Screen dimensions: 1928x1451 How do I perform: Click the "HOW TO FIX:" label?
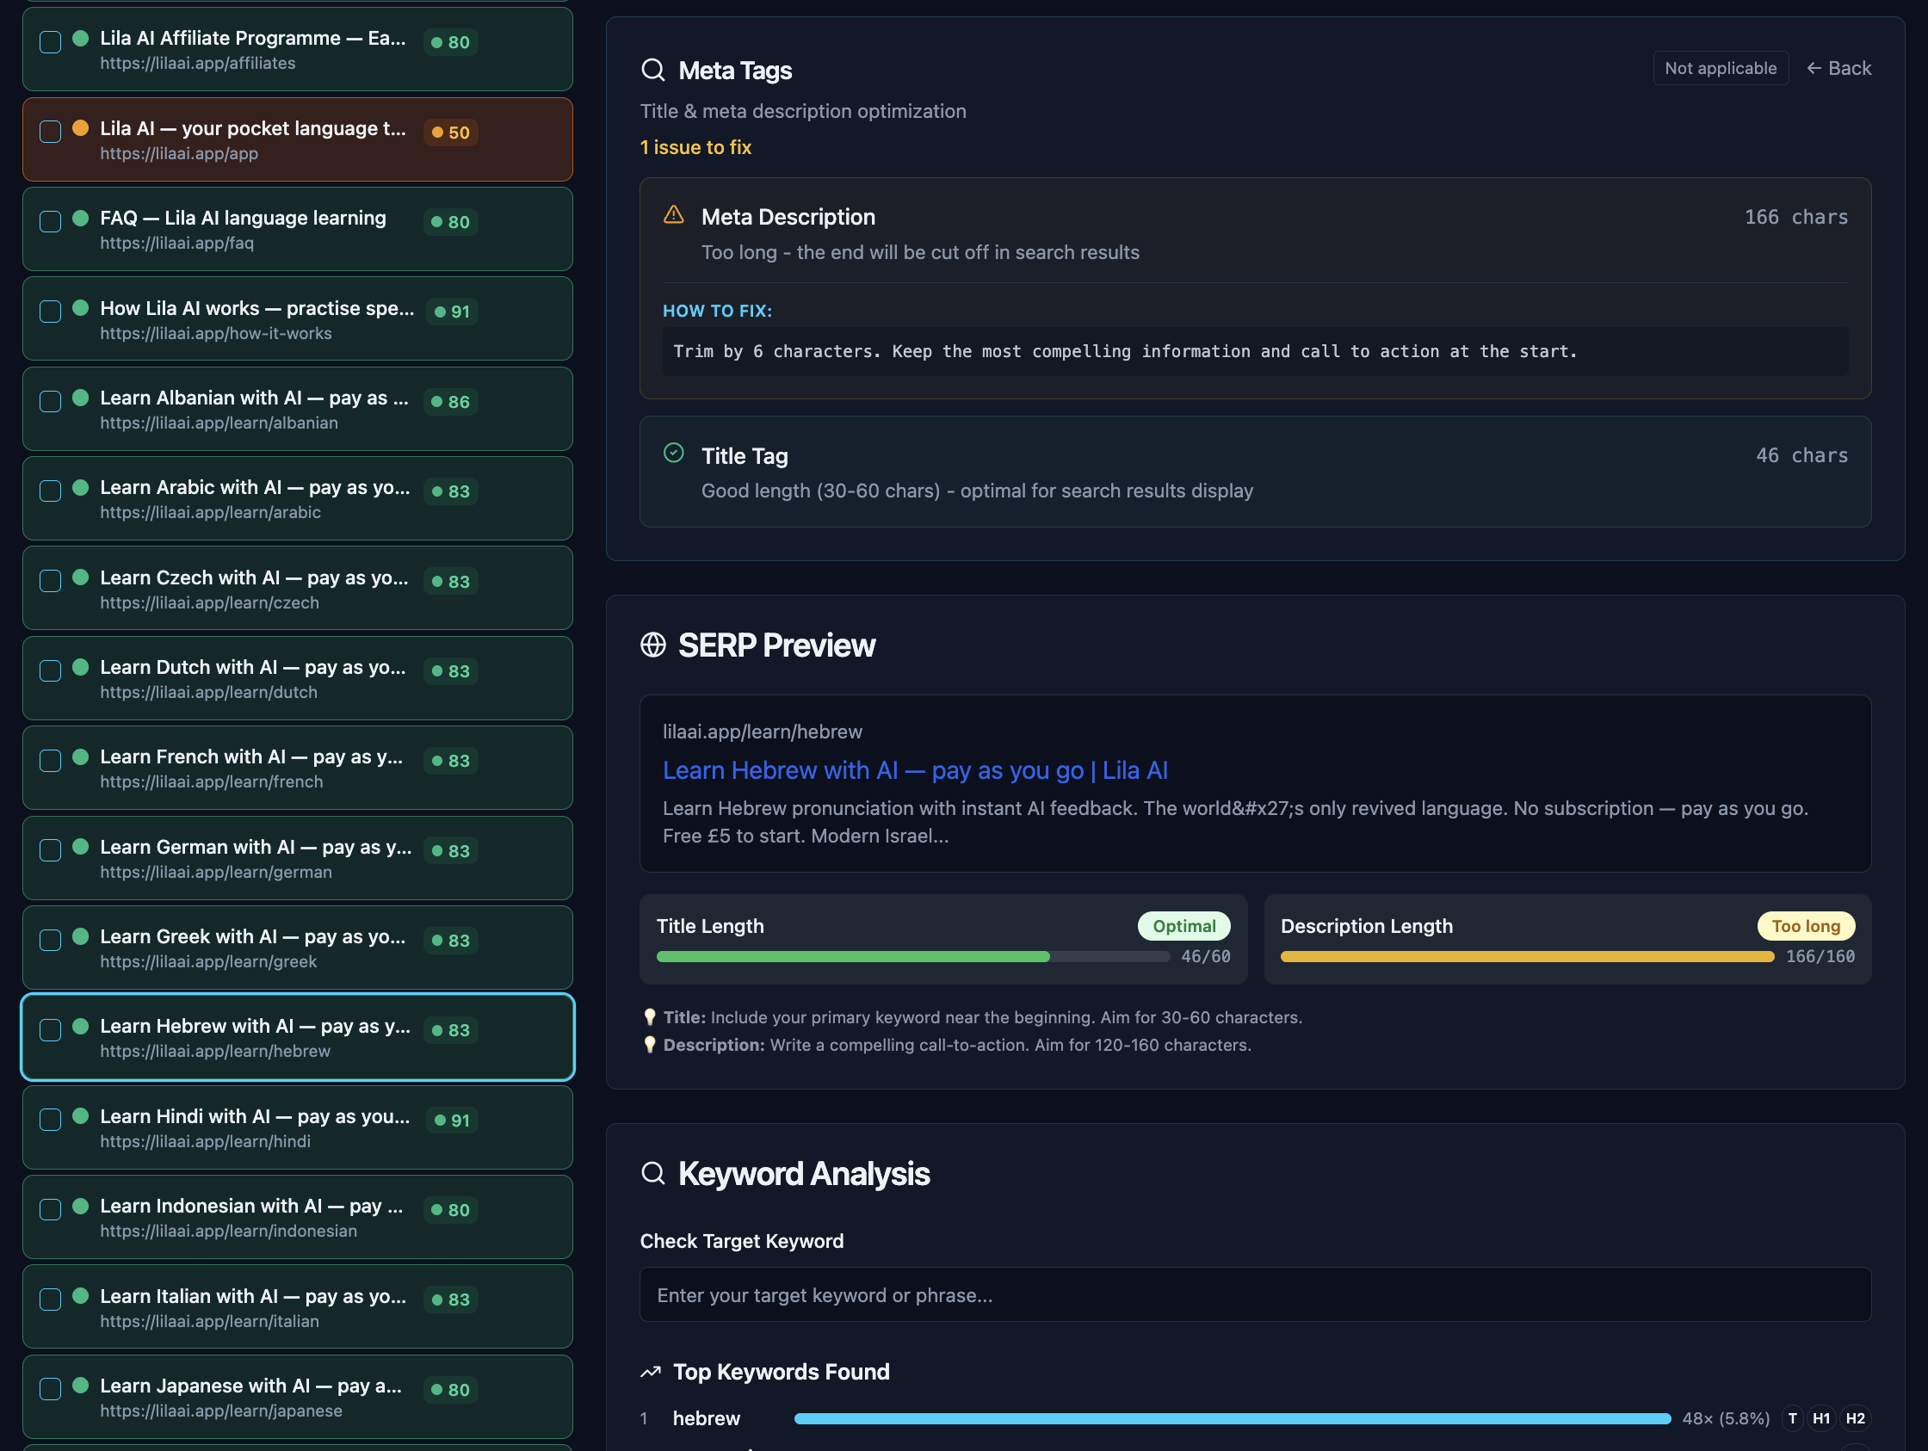tap(716, 312)
